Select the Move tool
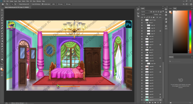 (x=2, y=10)
